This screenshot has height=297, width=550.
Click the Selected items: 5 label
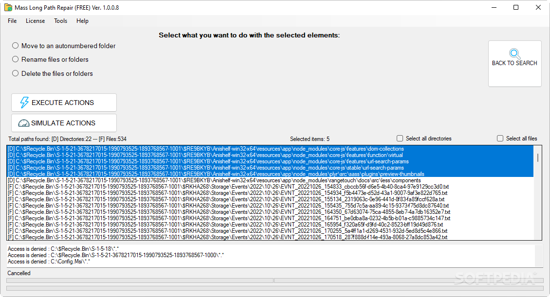(310, 139)
